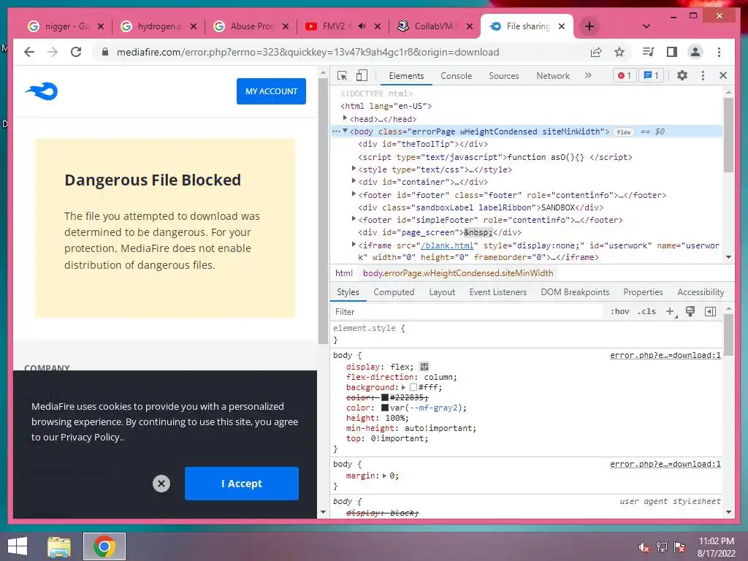Dismiss the cookie banner with X
This screenshot has width=748, height=561.
[161, 484]
